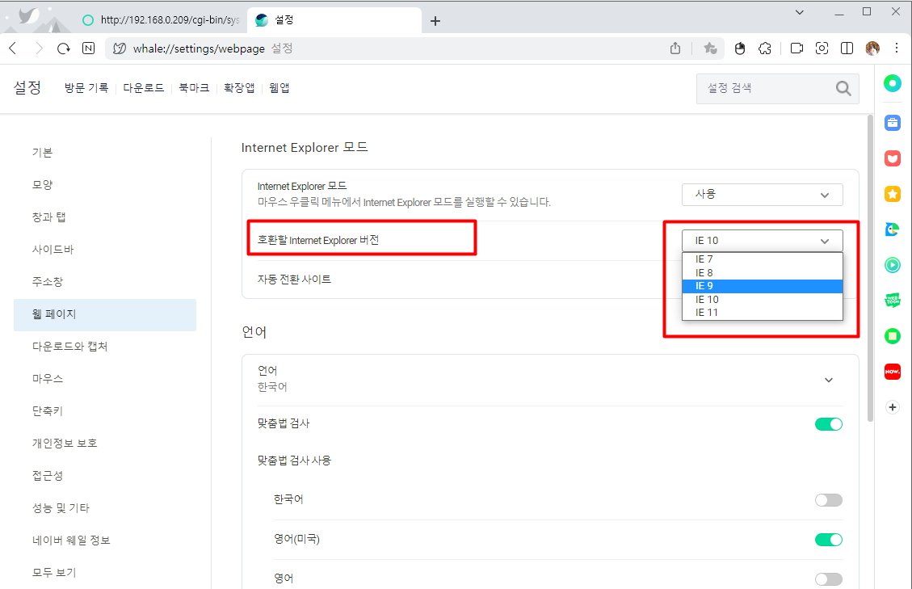The image size is (912, 589).
Task: Click the screen recording toolbar icon
Action: pos(796,48)
